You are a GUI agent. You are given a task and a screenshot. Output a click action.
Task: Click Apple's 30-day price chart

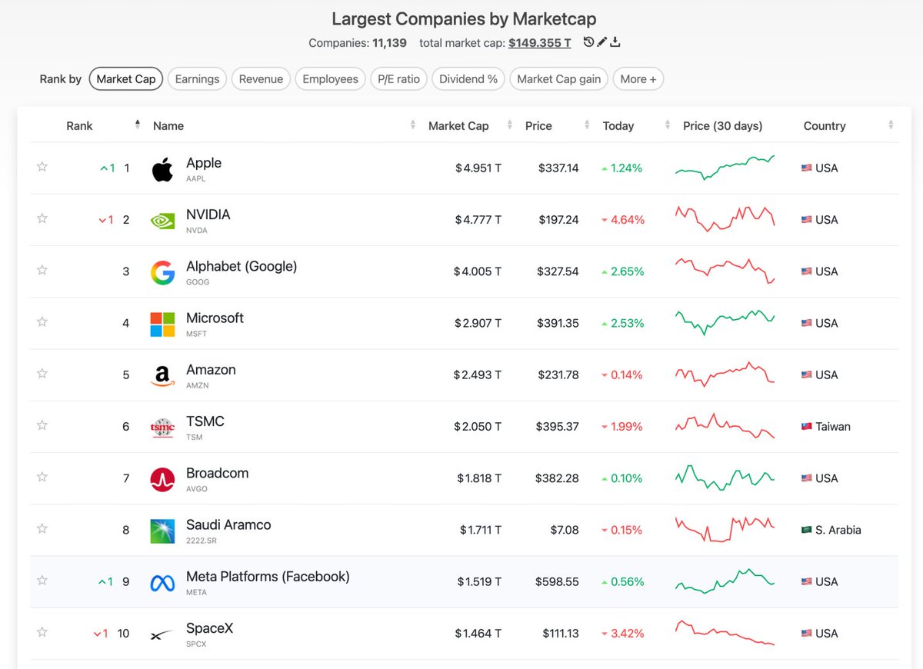[x=725, y=168]
